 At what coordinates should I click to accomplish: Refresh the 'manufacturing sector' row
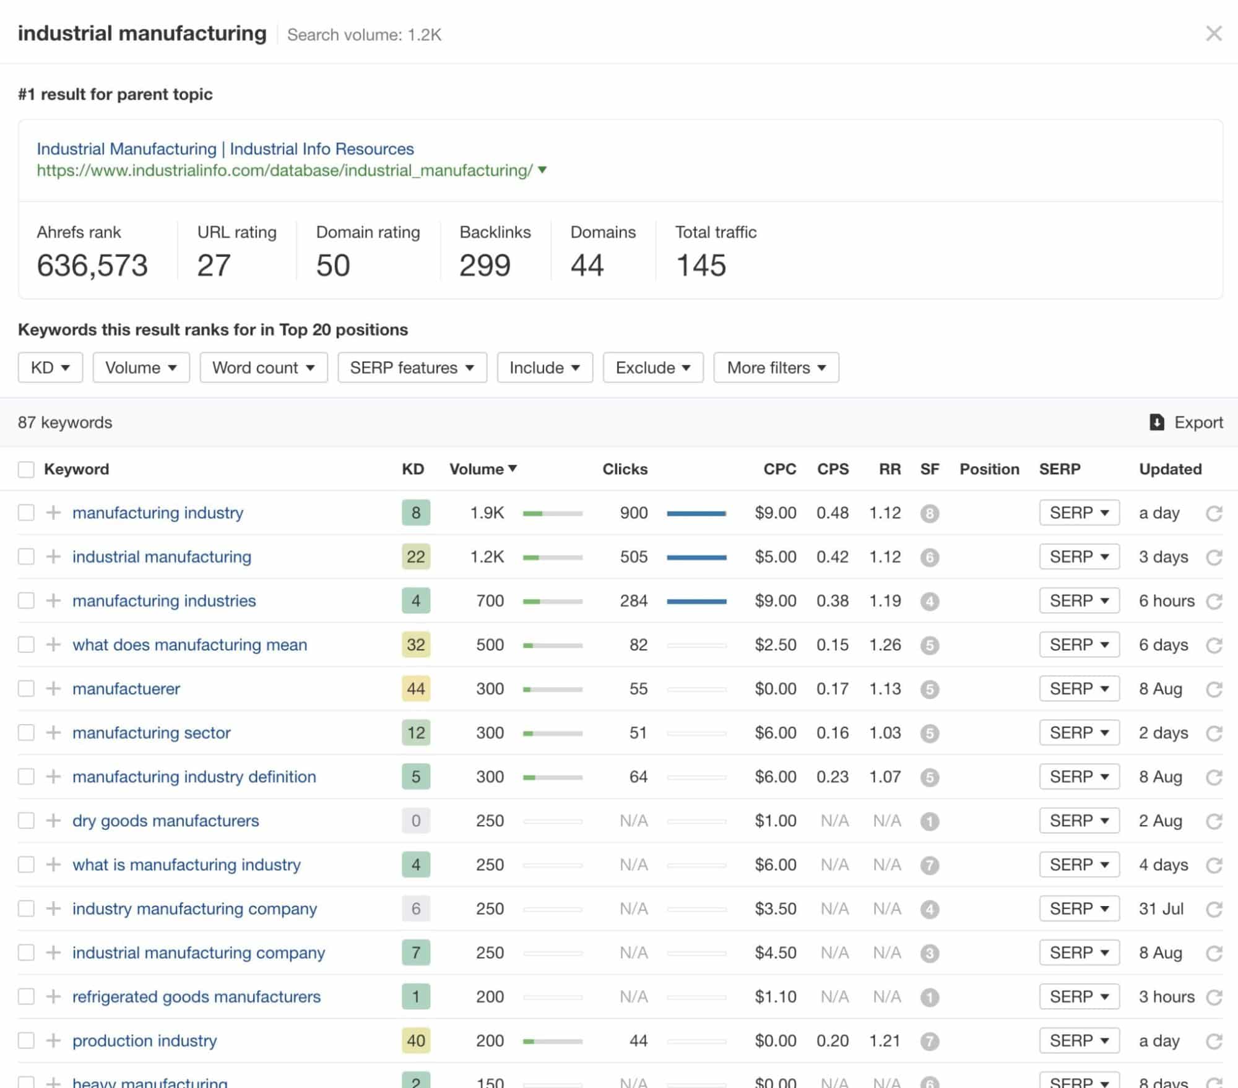(1214, 733)
